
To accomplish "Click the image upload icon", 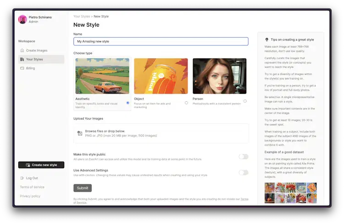I will pos(80,133).
